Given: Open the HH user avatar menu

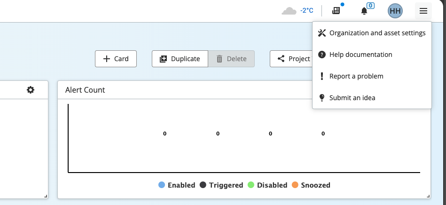Looking at the screenshot, I should 395,11.
